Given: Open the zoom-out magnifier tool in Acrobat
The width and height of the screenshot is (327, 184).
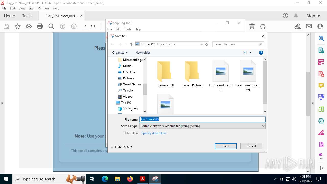Looking at the screenshot, I should pyautogui.click(x=51, y=26).
